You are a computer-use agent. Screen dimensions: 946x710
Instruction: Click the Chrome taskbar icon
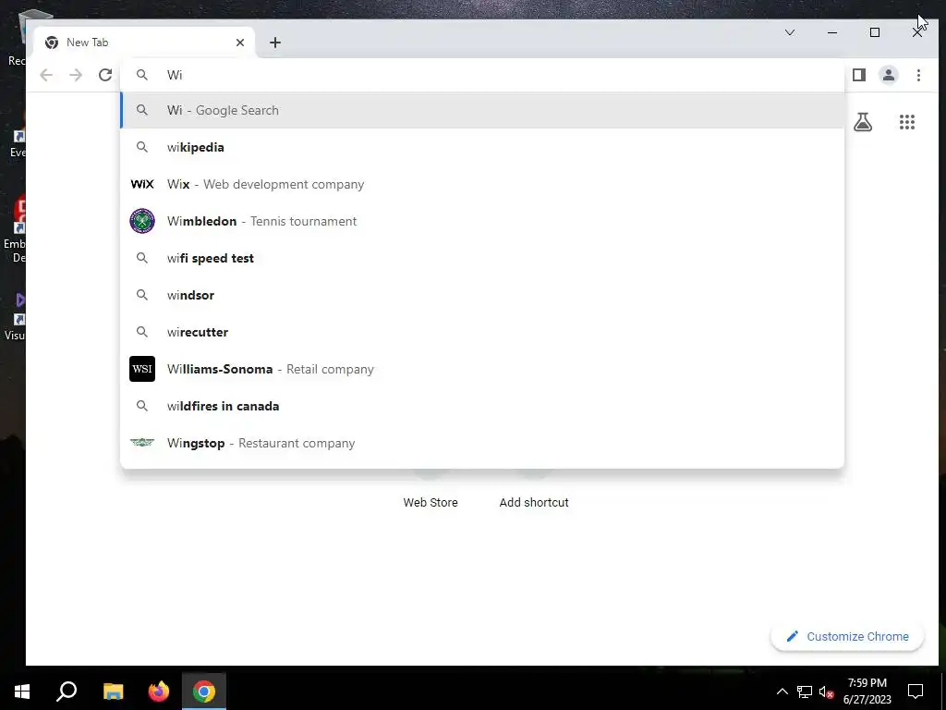[x=204, y=692]
